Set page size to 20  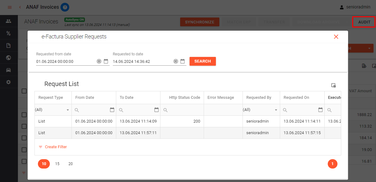(x=70, y=164)
